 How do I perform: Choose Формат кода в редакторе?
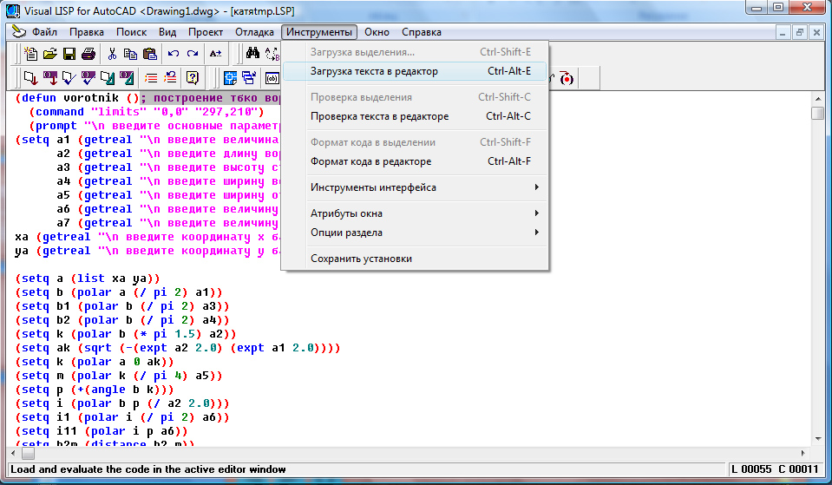tap(415, 161)
